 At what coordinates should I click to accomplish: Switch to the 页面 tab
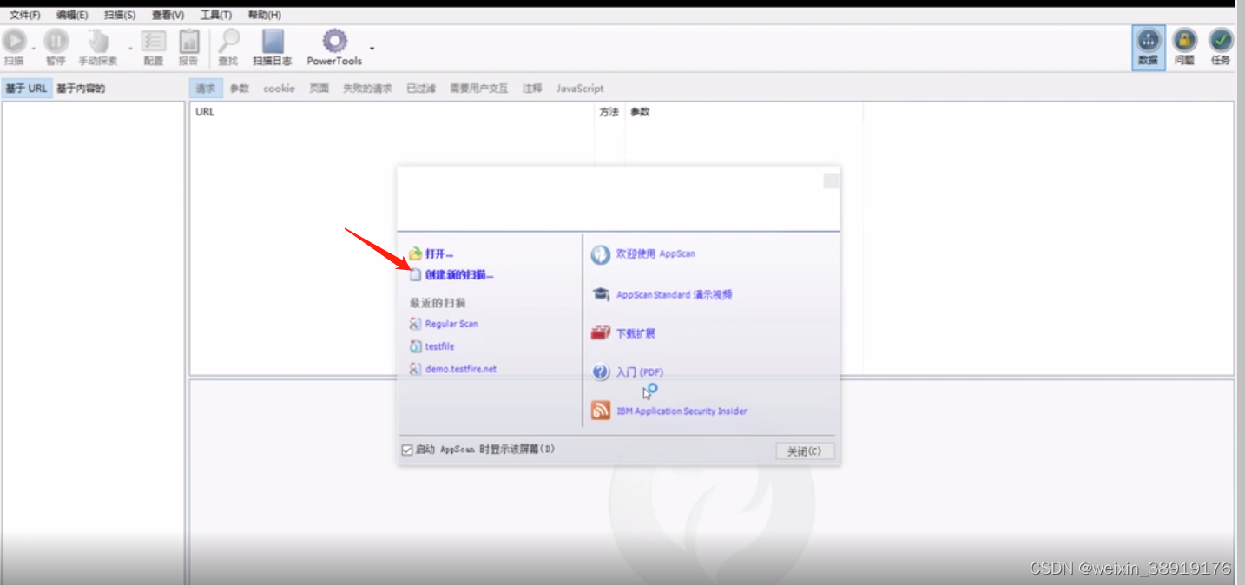pos(319,89)
